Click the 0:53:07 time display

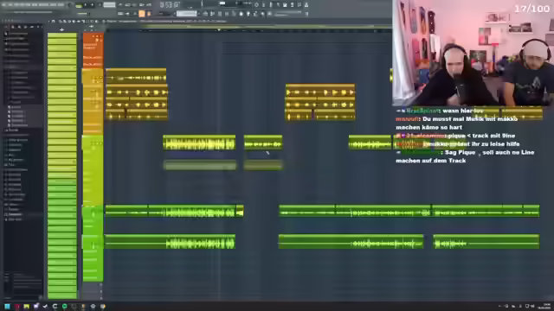pyautogui.click(x=170, y=5)
